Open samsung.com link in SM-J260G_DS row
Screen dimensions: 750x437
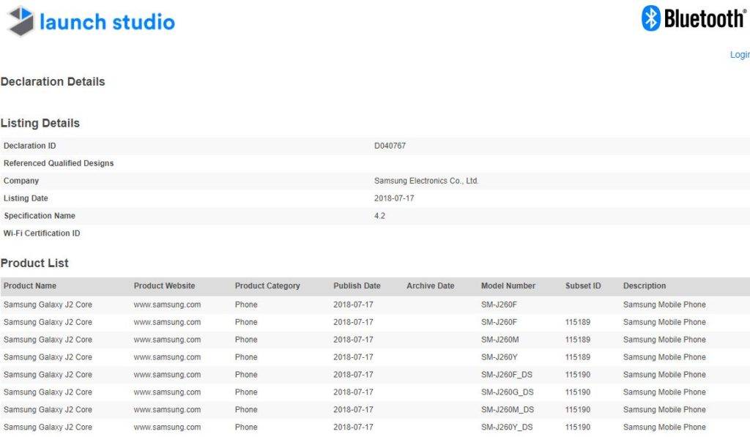tap(167, 392)
